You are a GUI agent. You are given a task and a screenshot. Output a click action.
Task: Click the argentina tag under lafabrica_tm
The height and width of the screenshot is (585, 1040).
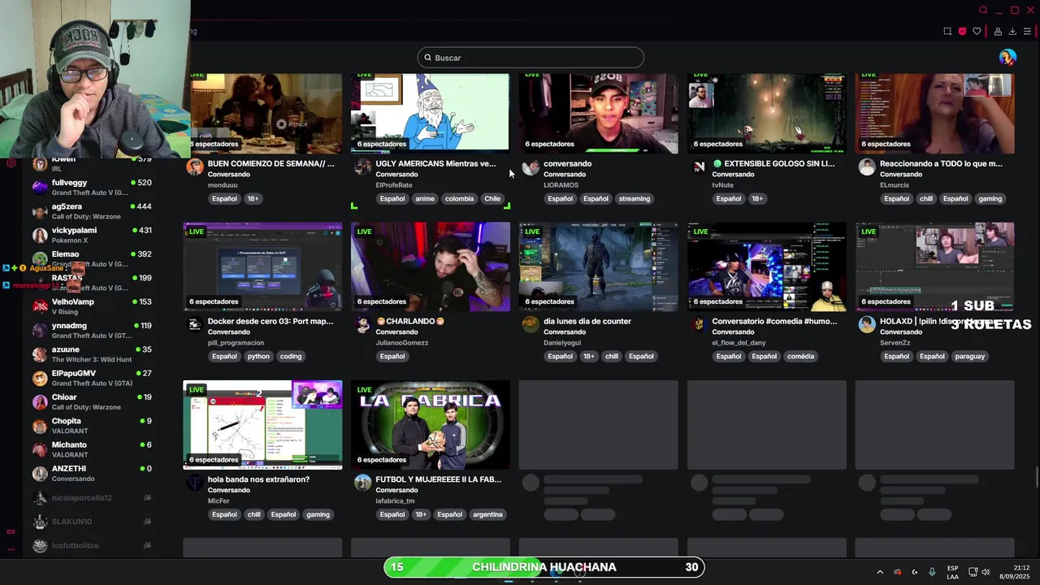(x=487, y=514)
